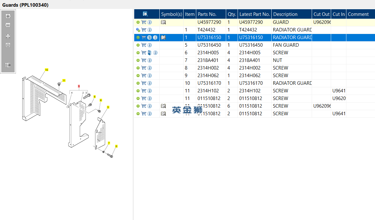The width and height of the screenshot is (375, 220).
Task: Open info icon for NUT 2318A401
Action: coord(149,60)
